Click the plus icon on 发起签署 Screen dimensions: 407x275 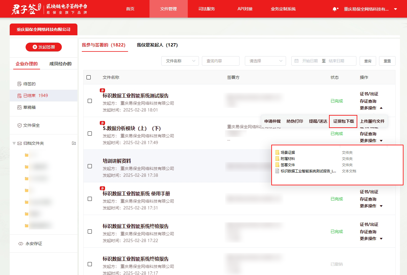point(35,47)
